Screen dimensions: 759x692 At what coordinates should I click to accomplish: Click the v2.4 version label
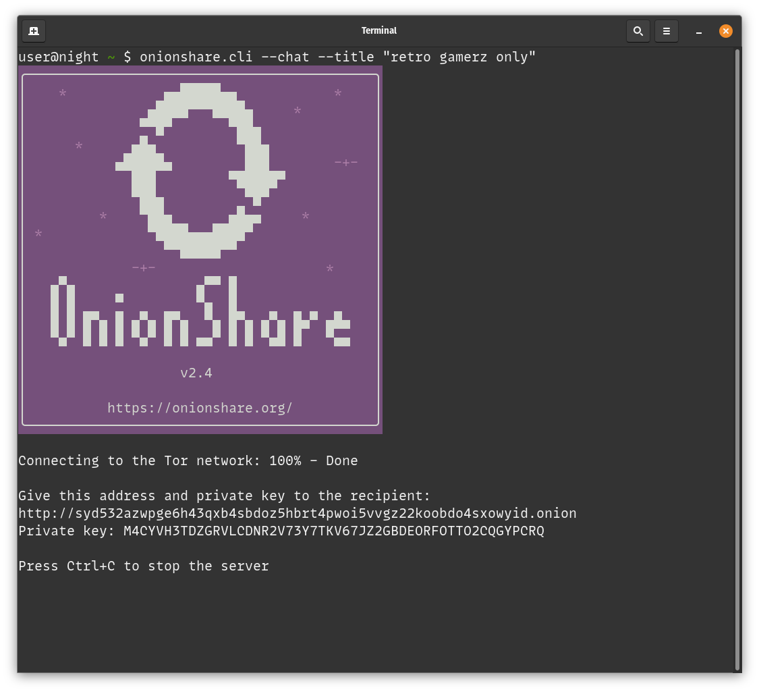tap(196, 373)
